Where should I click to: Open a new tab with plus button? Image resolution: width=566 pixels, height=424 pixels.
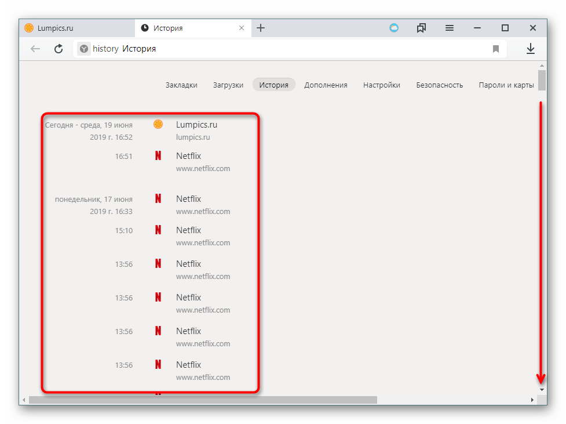tap(261, 28)
